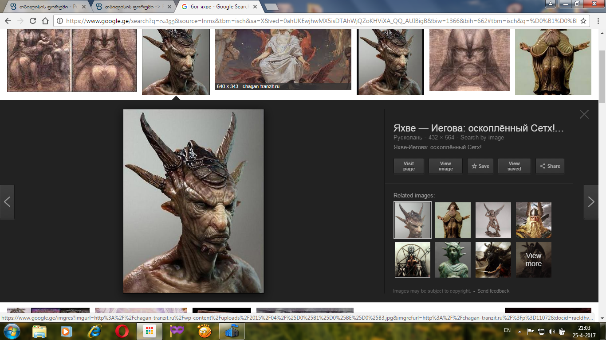Image resolution: width=606 pixels, height=340 pixels.
Task: Open the volume control in tray
Action: point(552,331)
